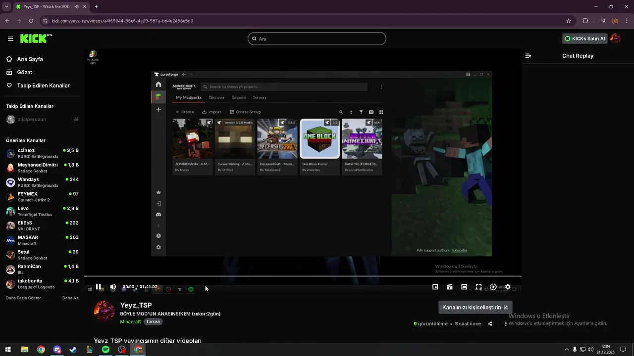Open Steam from taskbar
Screen dimensions: 634x356
point(73,350)
